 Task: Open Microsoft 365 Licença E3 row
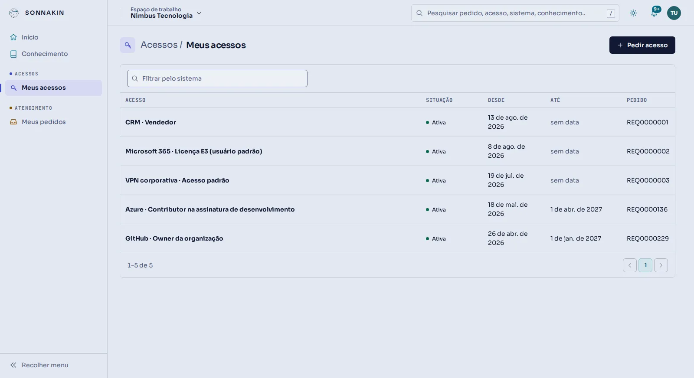pyautogui.click(x=397, y=151)
